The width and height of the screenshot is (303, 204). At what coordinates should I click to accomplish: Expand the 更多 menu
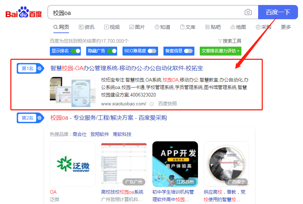(x=286, y=27)
